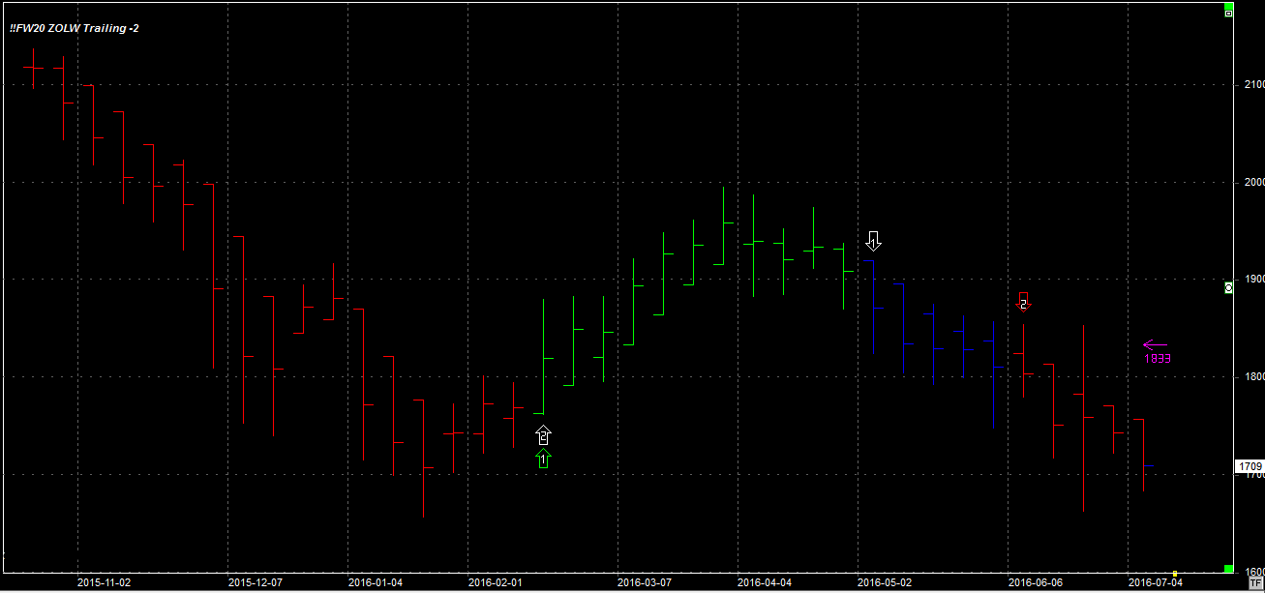The height and width of the screenshot is (593, 1265).
Task: Click the green up arrow signal marker
Action: 543,459
